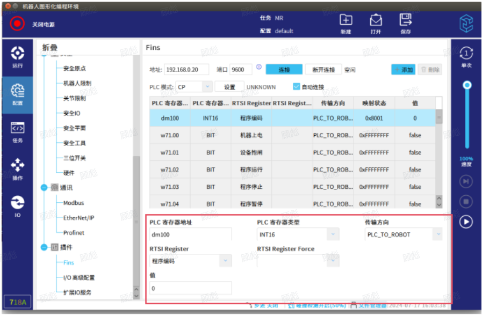
Task: Click the New (新建) file icon
Action: [x=346, y=20]
